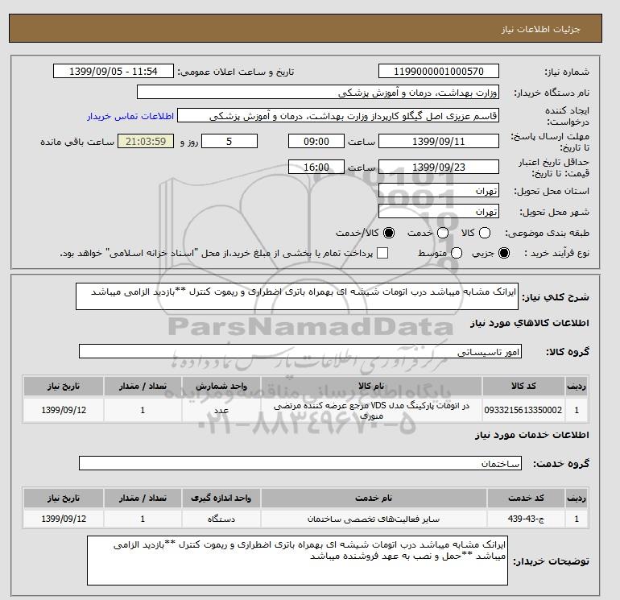Image resolution: width=620 pixels, height=600 pixels.
Task: Click goods row date 1399/09/12
Action: tap(64, 410)
